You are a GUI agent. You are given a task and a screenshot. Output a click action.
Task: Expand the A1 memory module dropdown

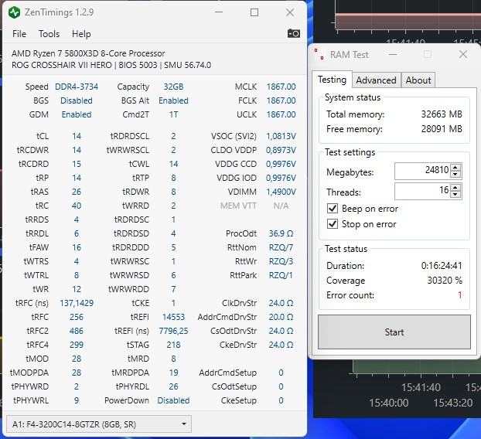click(x=99, y=424)
